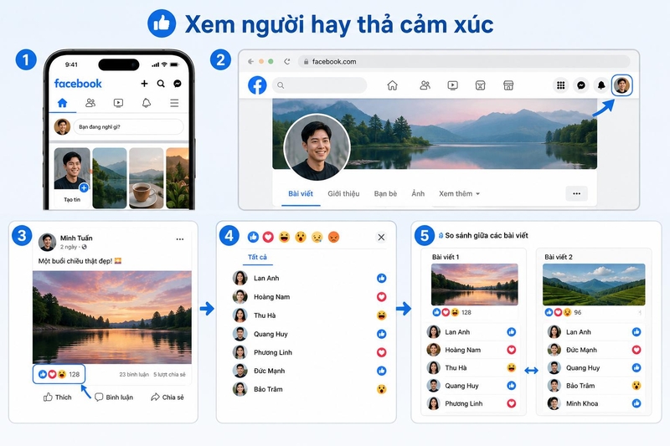Tap the 'Tạo tin' story card
The image size is (670, 446).
tap(72, 177)
